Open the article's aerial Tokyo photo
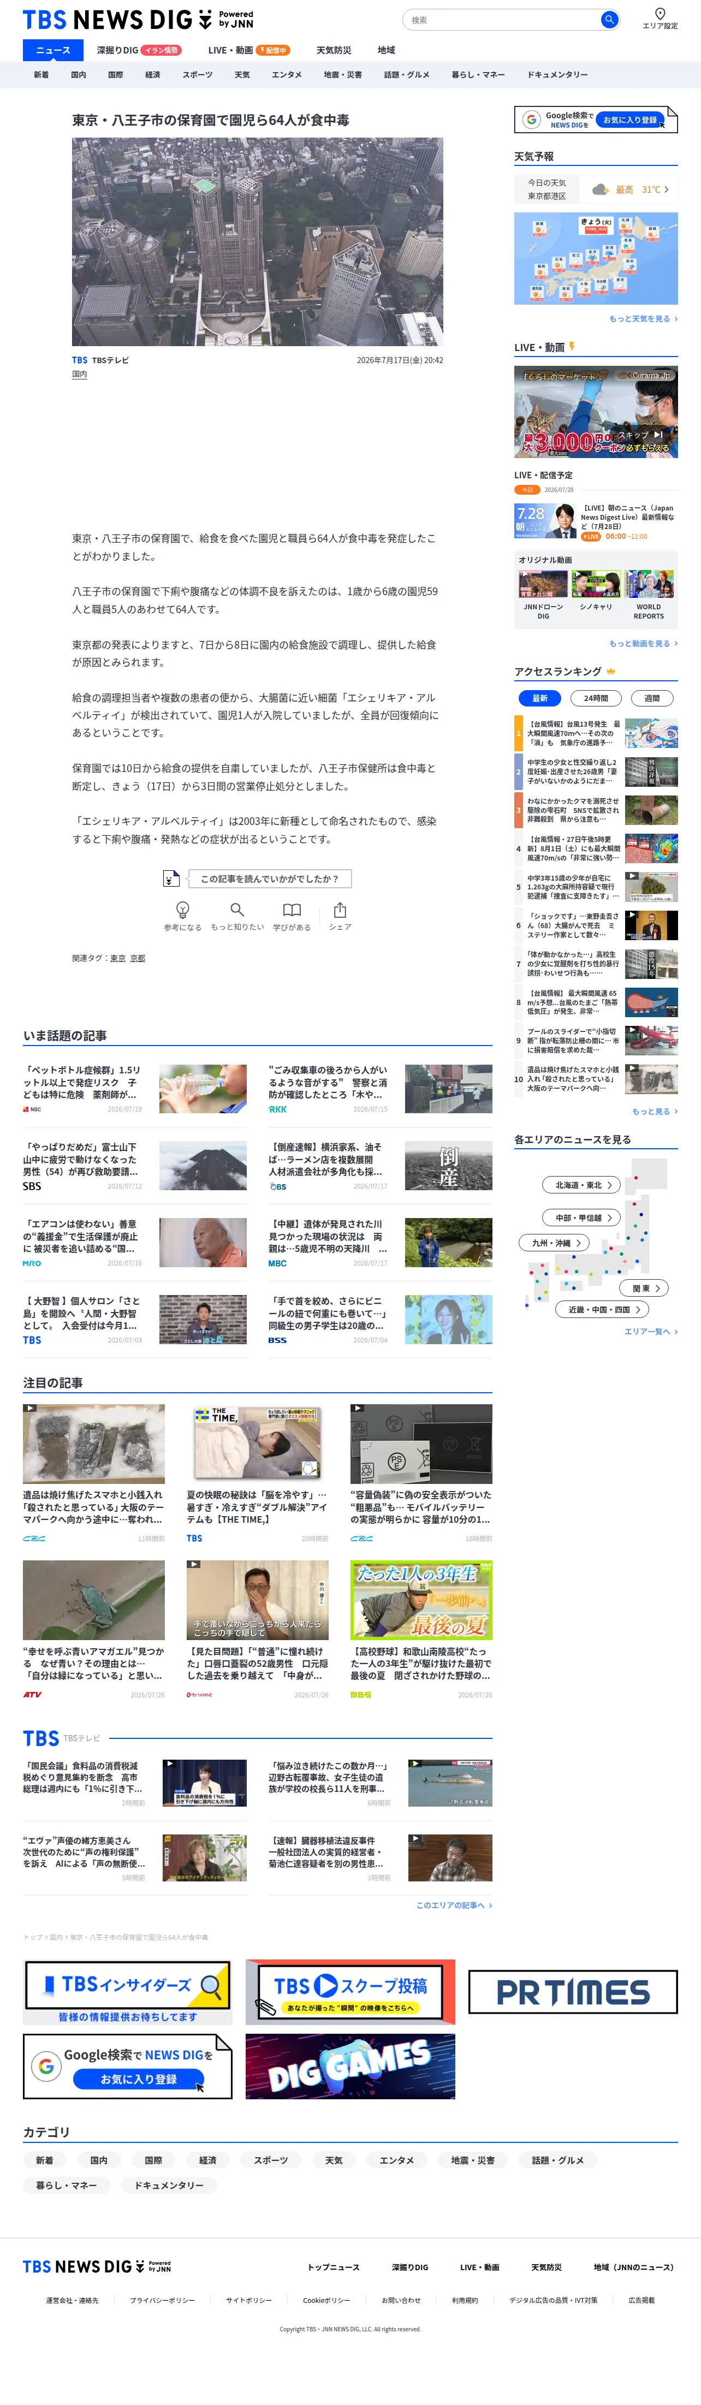The image size is (701, 2405). pyautogui.click(x=258, y=242)
